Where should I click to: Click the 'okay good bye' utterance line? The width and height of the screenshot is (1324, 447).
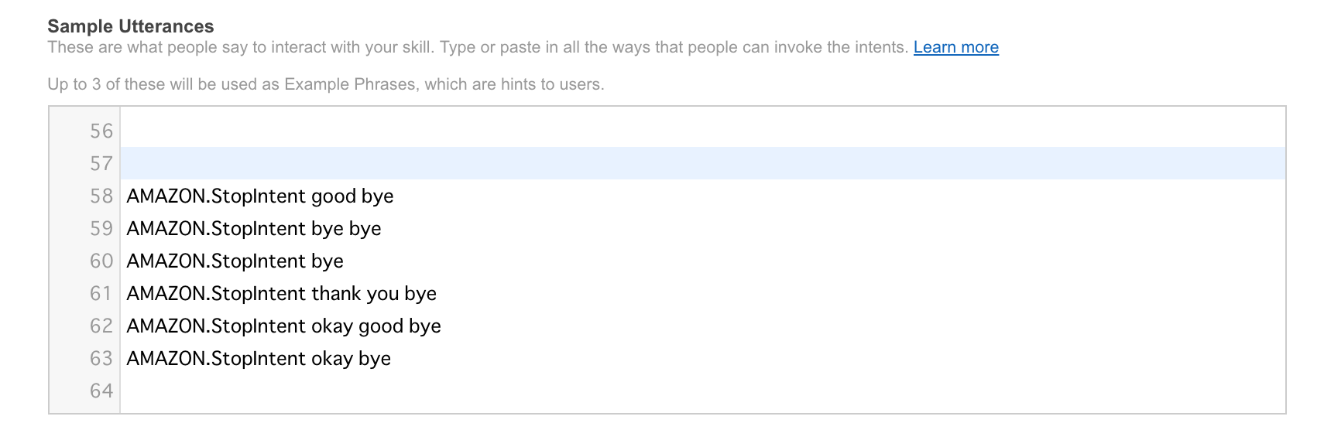(284, 326)
